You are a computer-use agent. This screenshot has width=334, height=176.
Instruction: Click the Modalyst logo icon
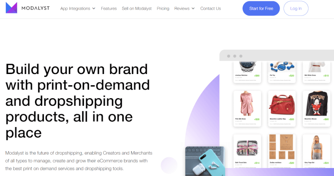point(11,8)
